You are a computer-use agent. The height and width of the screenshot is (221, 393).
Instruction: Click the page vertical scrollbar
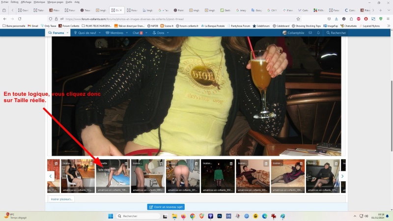(392, 116)
